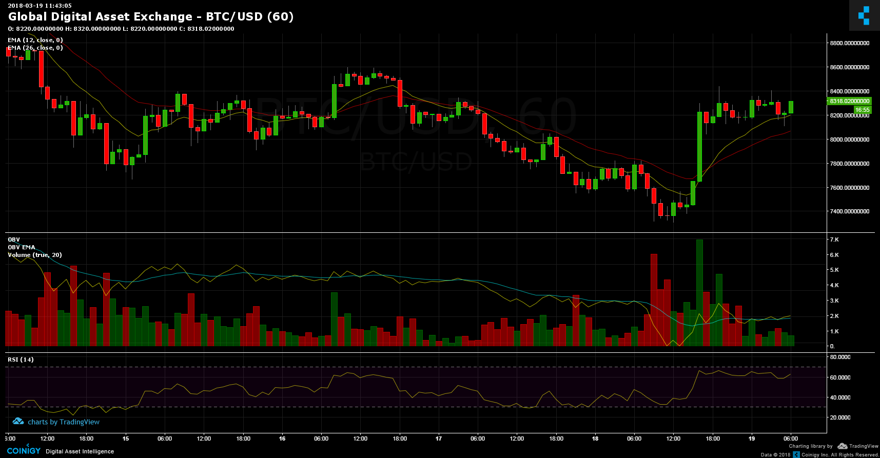Click the 7600.00000000 price axis label

pos(850,188)
